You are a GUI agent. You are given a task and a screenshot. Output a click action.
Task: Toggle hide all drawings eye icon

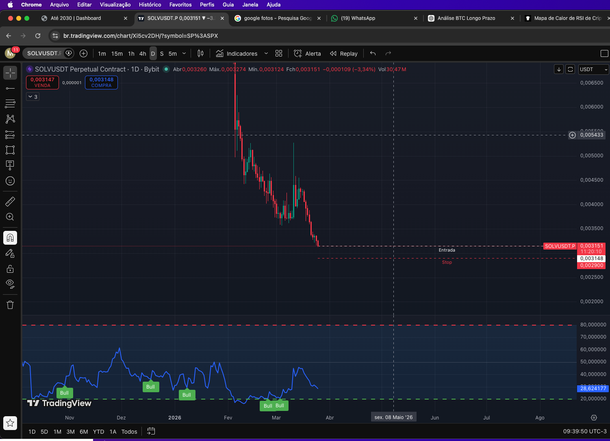point(10,284)
